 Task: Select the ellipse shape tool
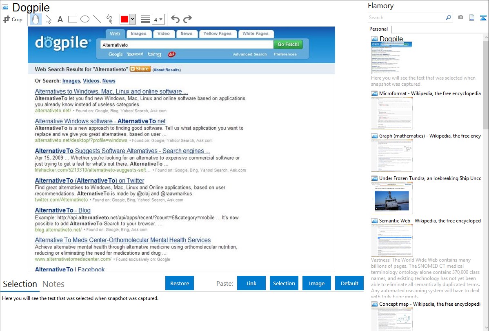[85, 19]
